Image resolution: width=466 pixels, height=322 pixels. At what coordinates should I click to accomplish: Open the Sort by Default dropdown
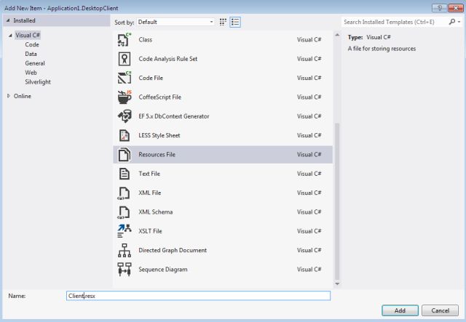coord(175,22)
